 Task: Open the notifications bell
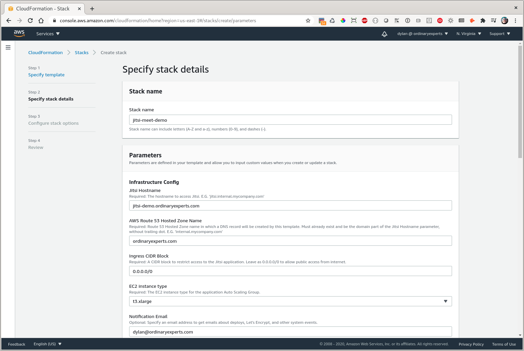click(x=384, y=34)
